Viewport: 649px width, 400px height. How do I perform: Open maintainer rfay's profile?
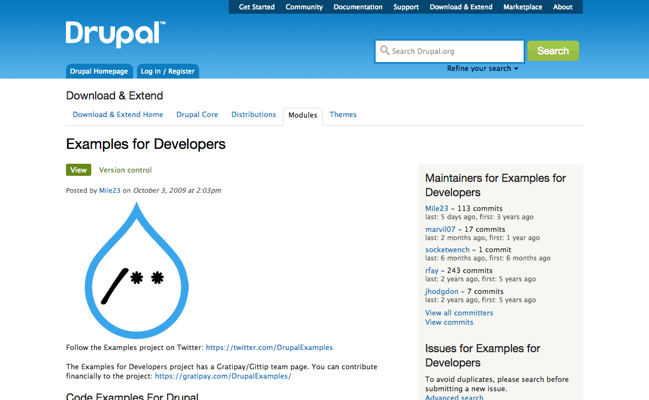pyautogui.click(x=432, y=270)
